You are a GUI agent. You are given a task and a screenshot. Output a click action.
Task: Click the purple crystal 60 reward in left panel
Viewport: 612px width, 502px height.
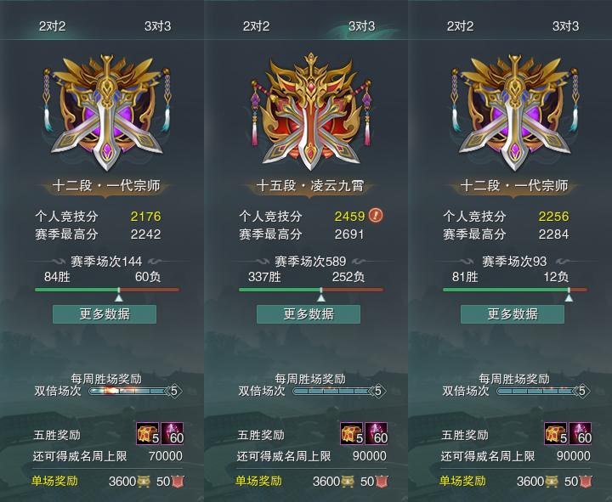[172, 433]
